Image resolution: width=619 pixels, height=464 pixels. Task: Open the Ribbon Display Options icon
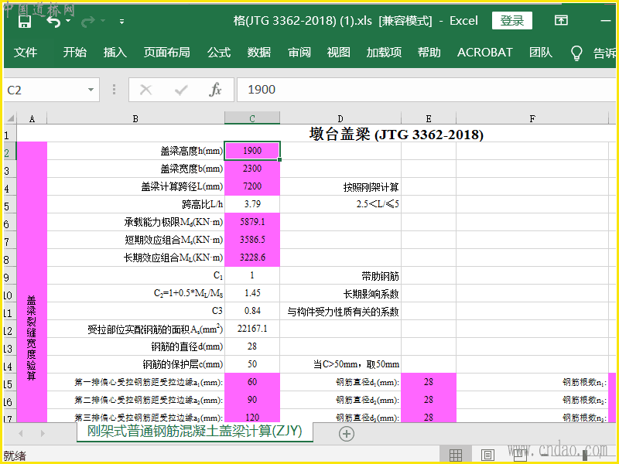click(562, 21)
